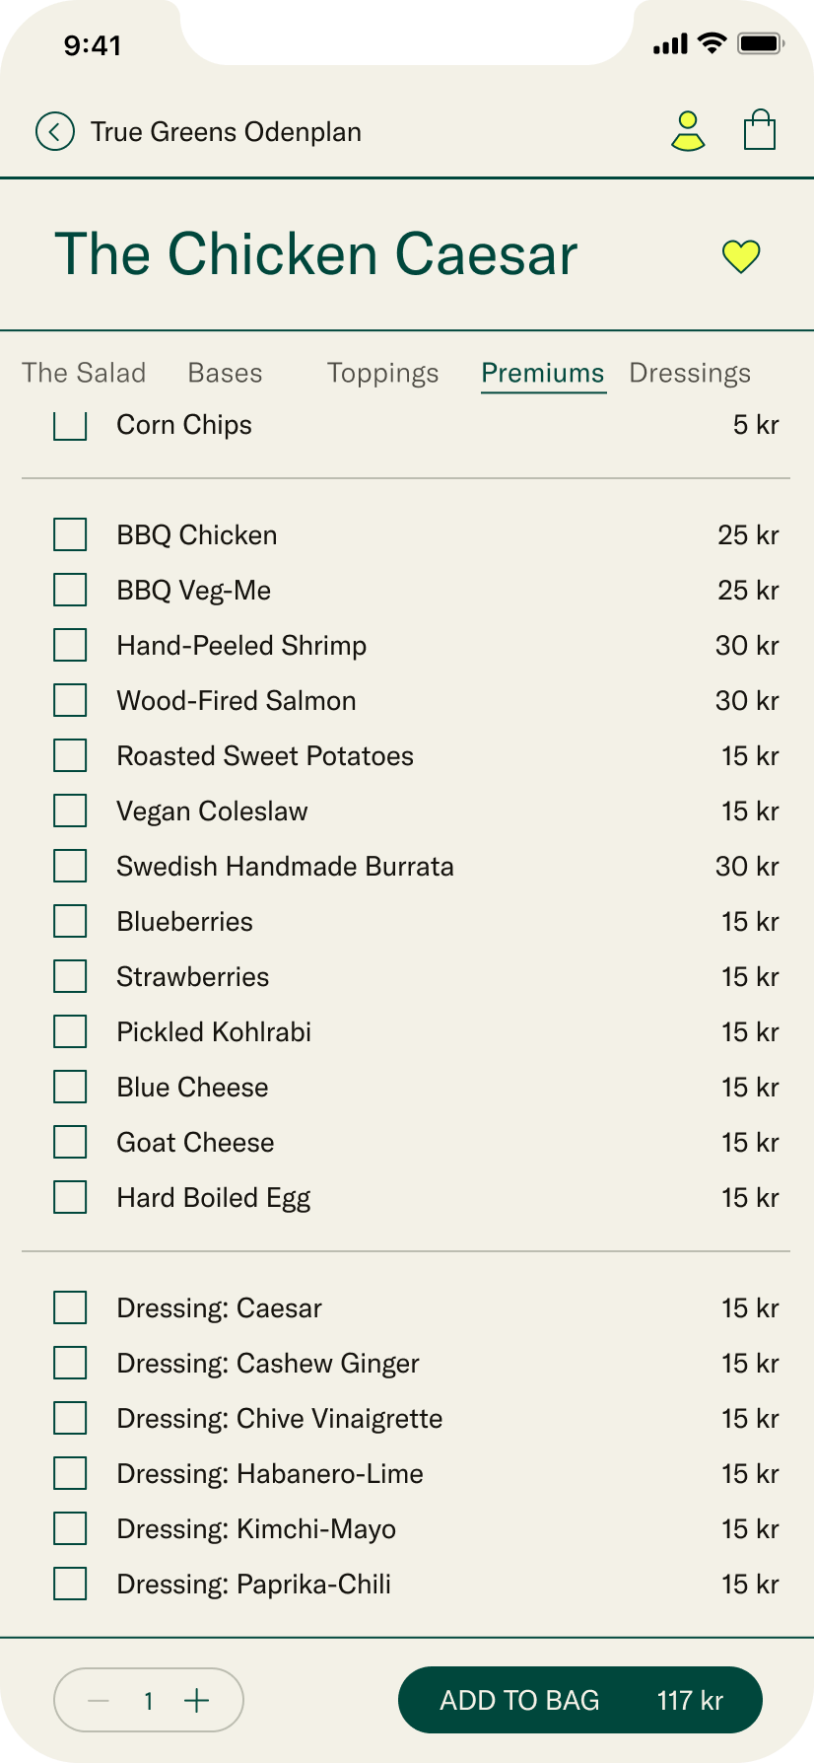Open the shopping bag icon
This screenshot has width=814, height=1763.
pos(760,130)
